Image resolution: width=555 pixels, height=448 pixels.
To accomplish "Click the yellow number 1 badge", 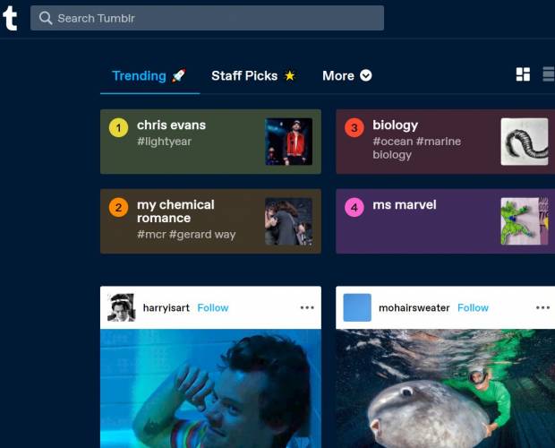I will click(x=118, y=127).
